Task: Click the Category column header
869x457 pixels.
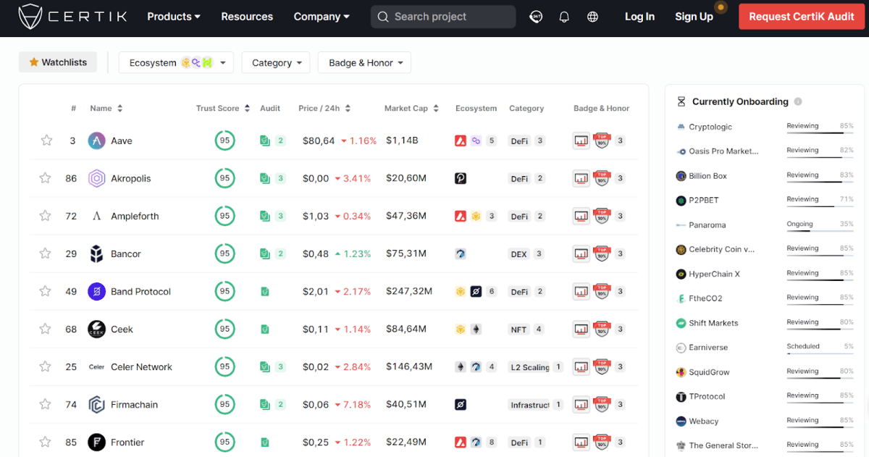Action: point(526,109)
